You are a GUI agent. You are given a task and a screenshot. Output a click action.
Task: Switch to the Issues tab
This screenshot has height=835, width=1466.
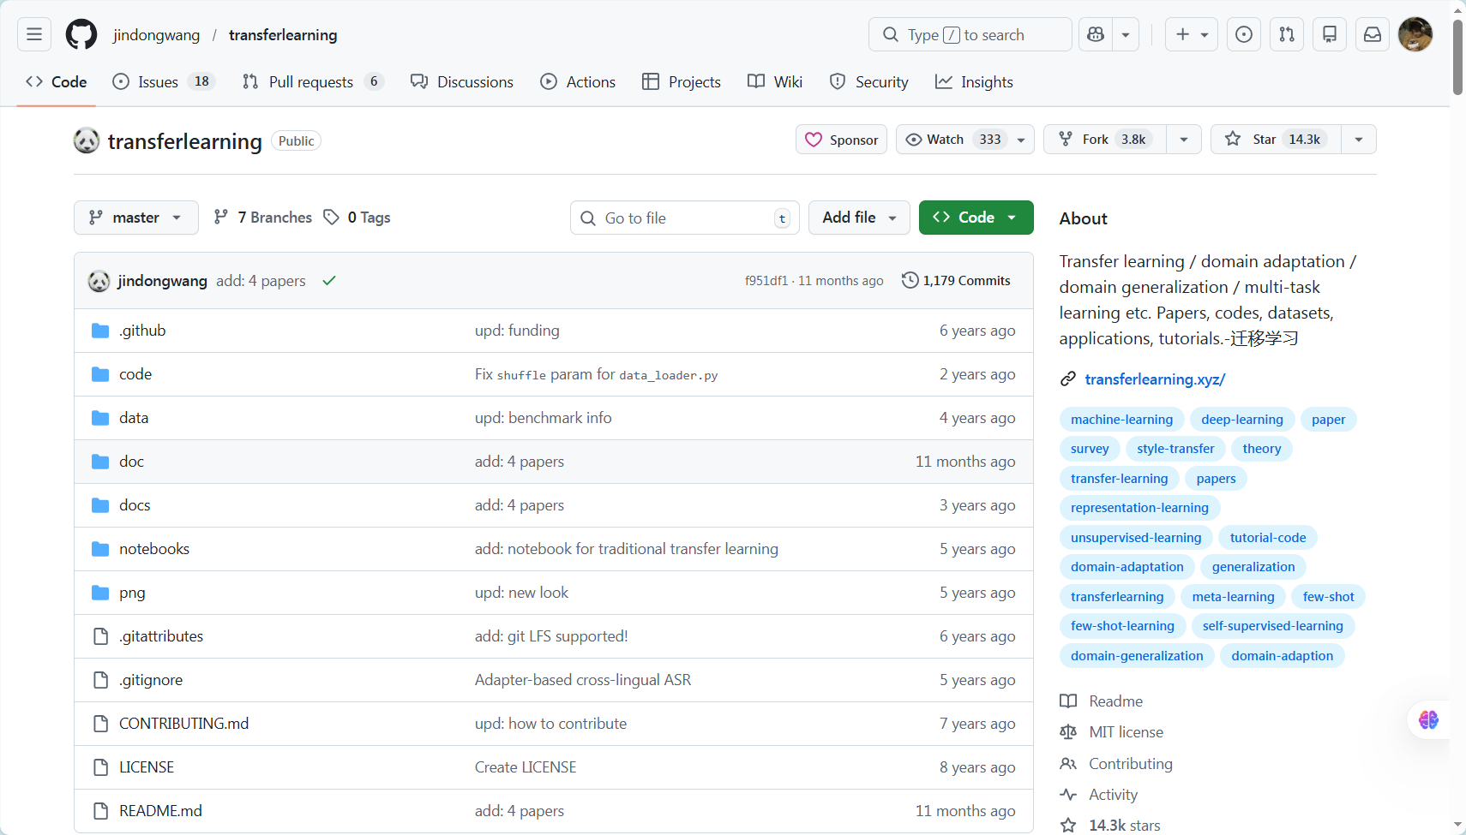click(164, 81)
